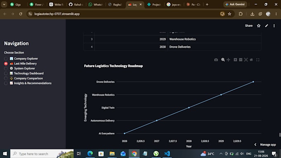This screenshot has height=158, width=281.
Task: Switch to the GitHub Rahul tab
Action: (76, 5)
